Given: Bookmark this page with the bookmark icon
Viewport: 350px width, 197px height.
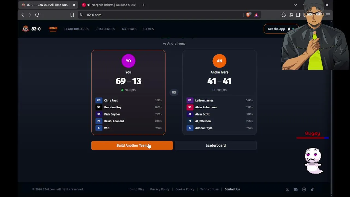Looking at the screenshot, I should pos(72,15).
